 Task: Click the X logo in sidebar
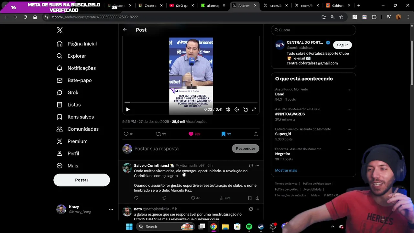[60, 30]
